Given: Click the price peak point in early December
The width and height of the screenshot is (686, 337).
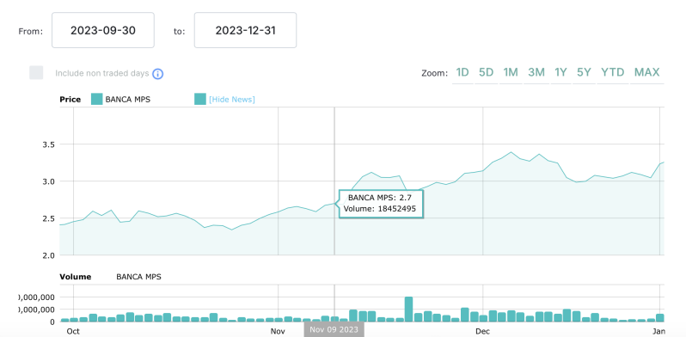Looking at the screenshot, I should tap(511, 152).
